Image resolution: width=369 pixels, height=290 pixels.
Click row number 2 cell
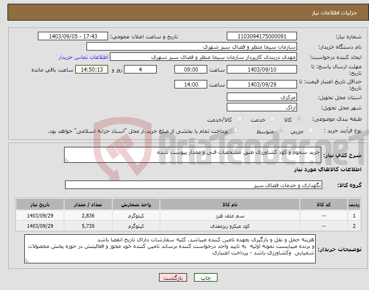pos(354,226)
